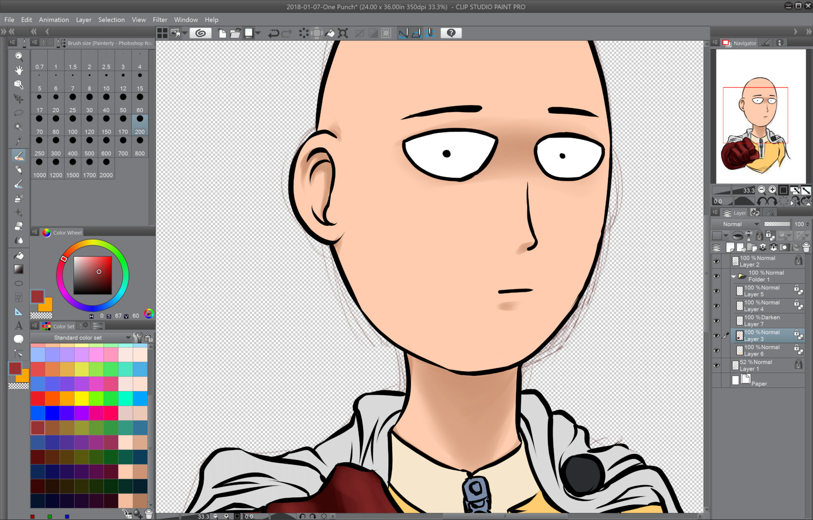
Task: Select the Auto select magic wand tool
Action: [x=19, y=127]
